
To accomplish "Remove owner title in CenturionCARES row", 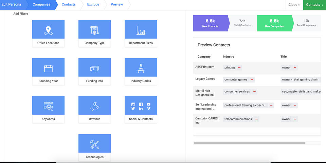I will [295, 119].
